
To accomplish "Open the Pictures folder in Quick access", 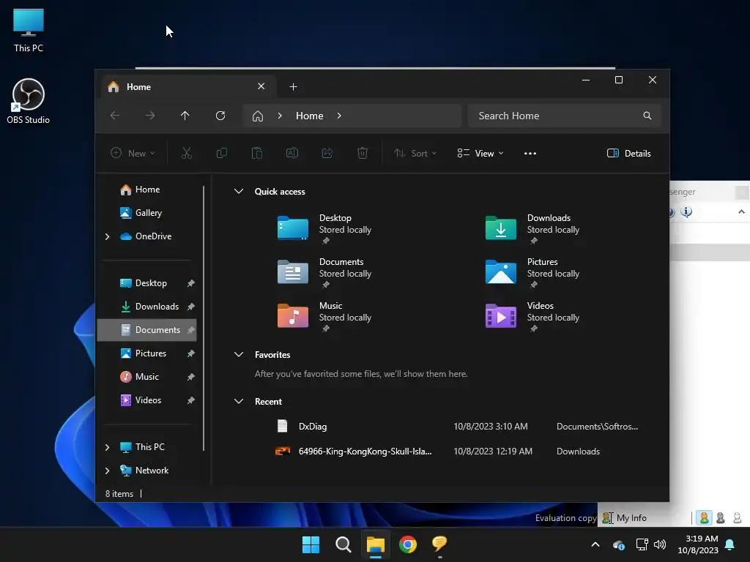I will coord(533,273).
